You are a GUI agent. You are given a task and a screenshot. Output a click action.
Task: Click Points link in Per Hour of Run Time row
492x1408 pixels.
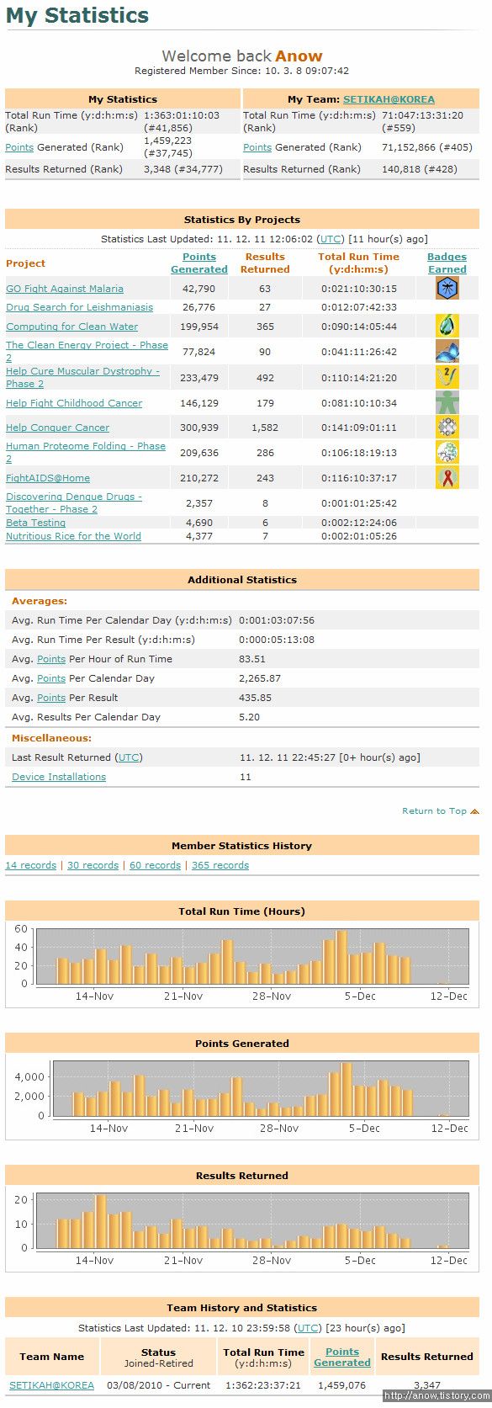tap(51, 659)
